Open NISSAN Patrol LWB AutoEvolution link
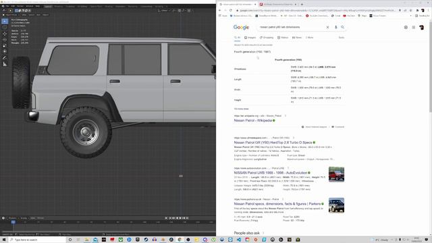The width and height of the screenshot is (432, 243). pos(271,173)
